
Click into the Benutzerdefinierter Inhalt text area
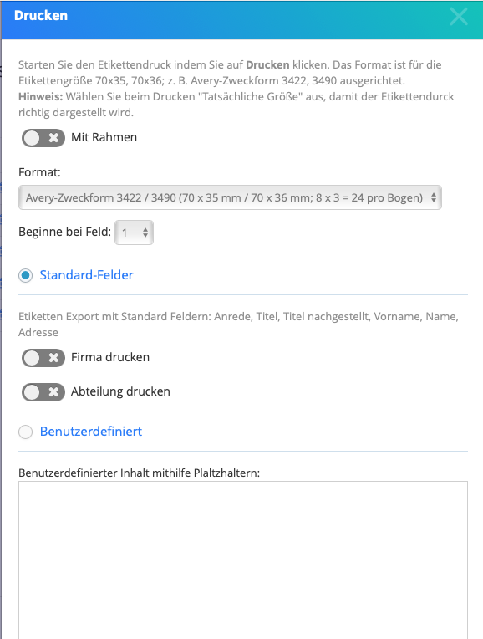click(243, 560)
